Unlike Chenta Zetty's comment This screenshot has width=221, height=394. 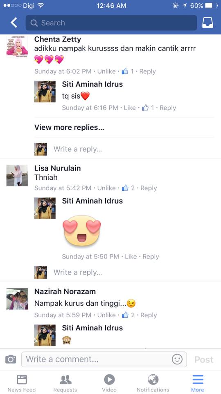[106, 71]
